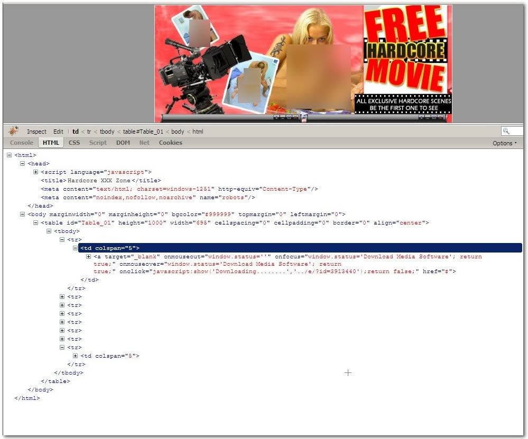The width and height of the screenshot is (528, 439).
Task: Click the Inspect button
Action: (36, 132)
